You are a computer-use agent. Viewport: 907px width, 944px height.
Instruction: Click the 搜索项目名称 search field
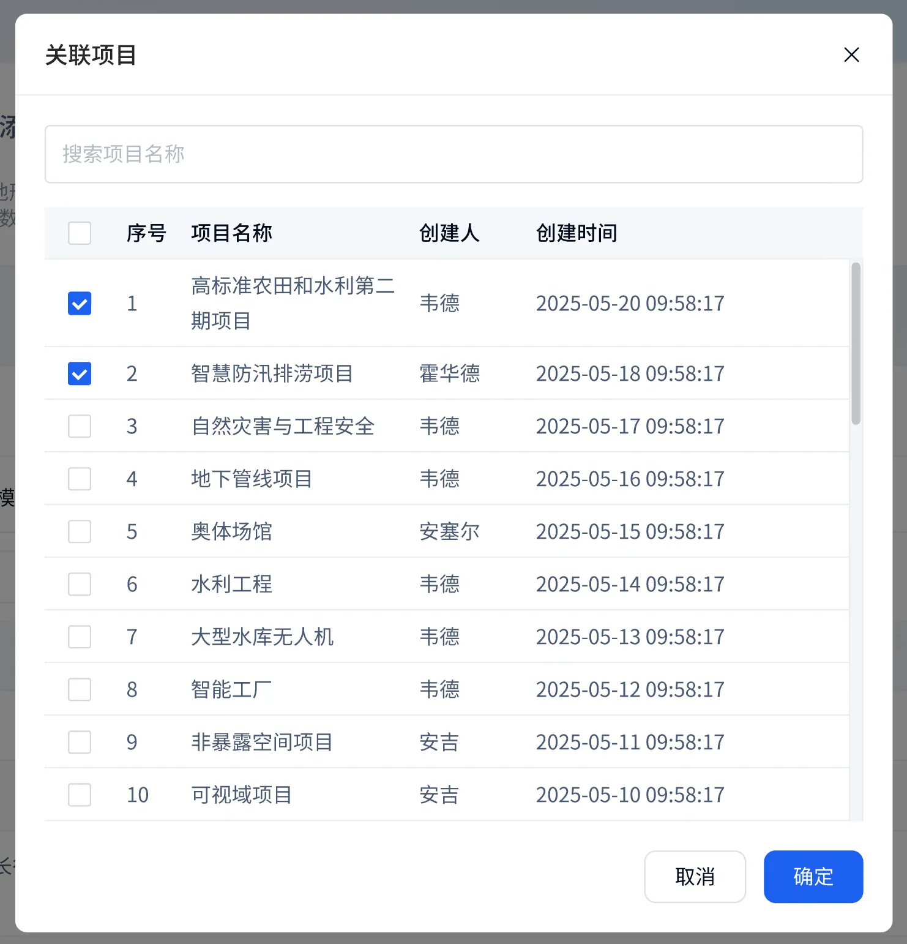pos(453,154)
